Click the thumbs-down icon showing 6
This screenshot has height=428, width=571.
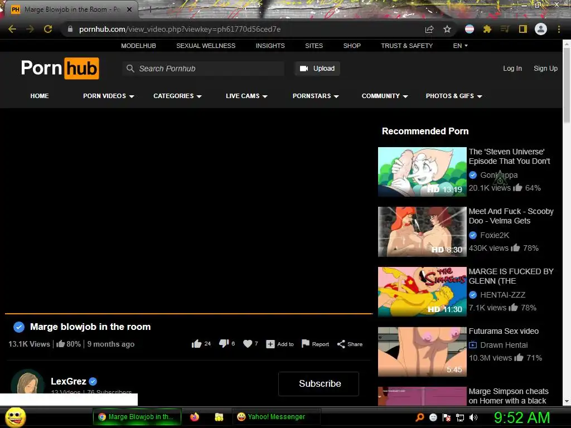click(224, 343)
